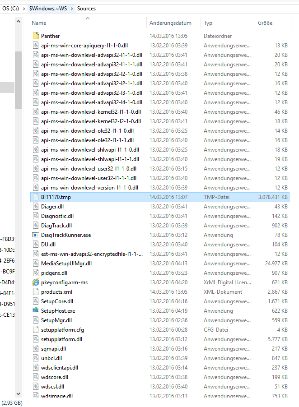Click the wdsclientapi.dll file icon
Image resolution: width=299 pixels, height=407 pixels.
click(x=36, y=368)
